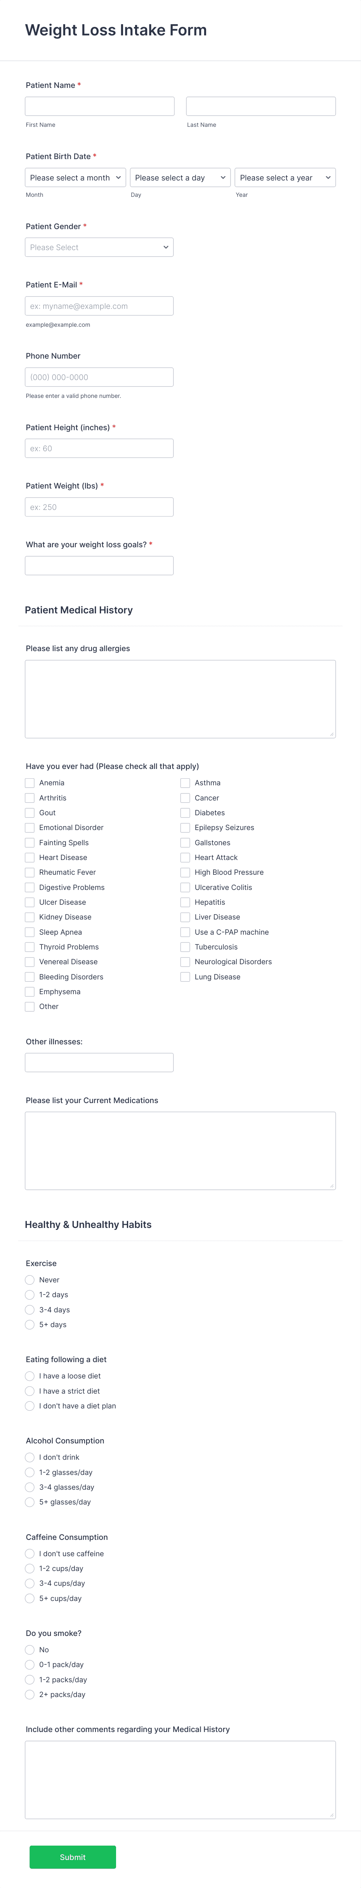Viewport: 361px width, 1888px height.
Task: Select No for smoking
Action: point(30,1650)
